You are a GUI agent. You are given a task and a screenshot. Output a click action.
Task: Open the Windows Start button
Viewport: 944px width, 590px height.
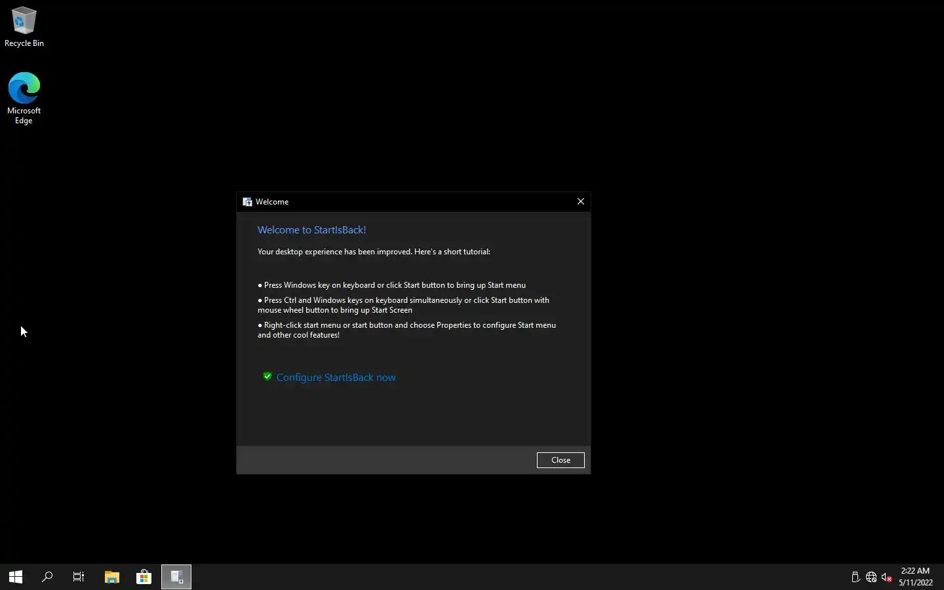pos(16,577)
